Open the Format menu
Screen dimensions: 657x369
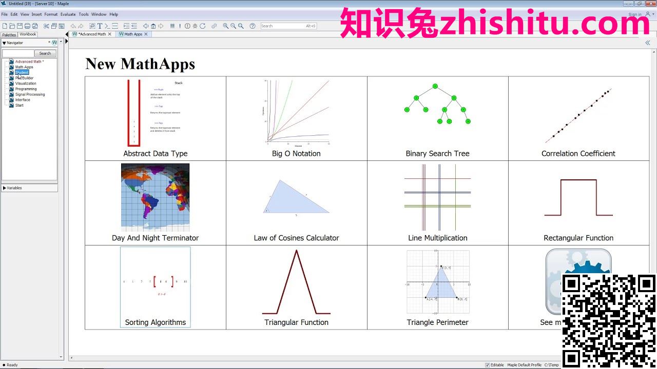(51, 14)
